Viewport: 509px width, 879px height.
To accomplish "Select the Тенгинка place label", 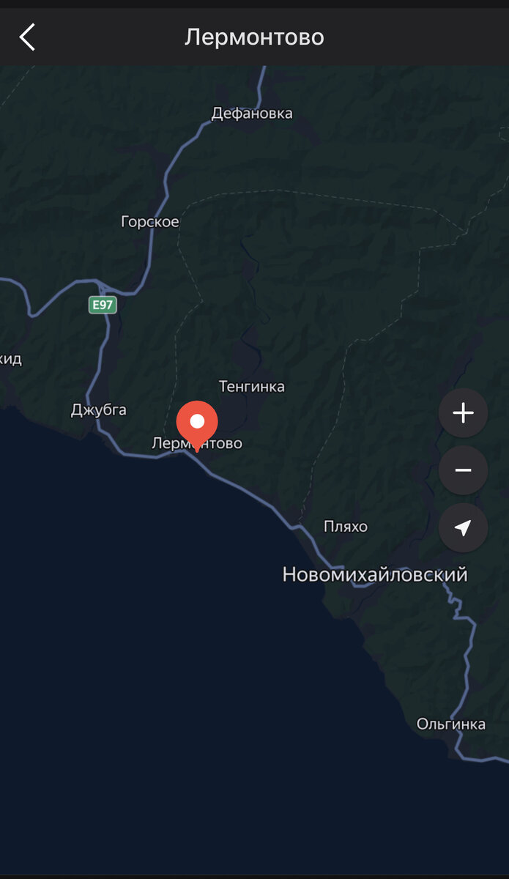I will coord(251,386).
